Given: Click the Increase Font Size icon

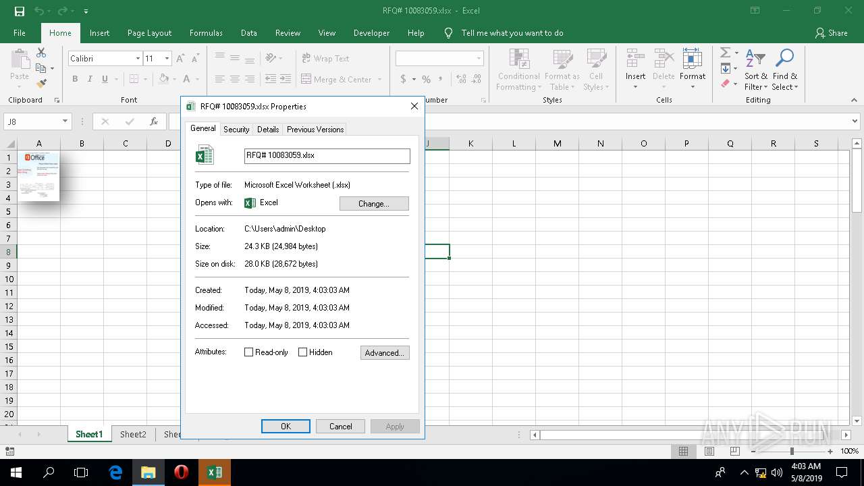Looking at the screenshot, I should click(x=180, y=59).
